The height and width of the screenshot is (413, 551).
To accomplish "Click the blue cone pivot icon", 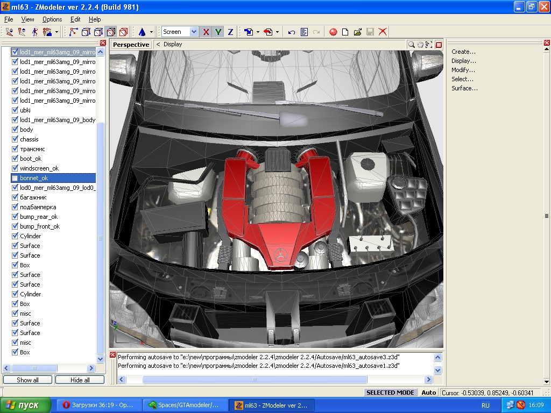I will pos(142,32).
